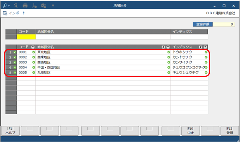Viewport: 240px width, 142px height.
Task: Click green check at end of 中国・四国地区 cell
Action: 169,67
